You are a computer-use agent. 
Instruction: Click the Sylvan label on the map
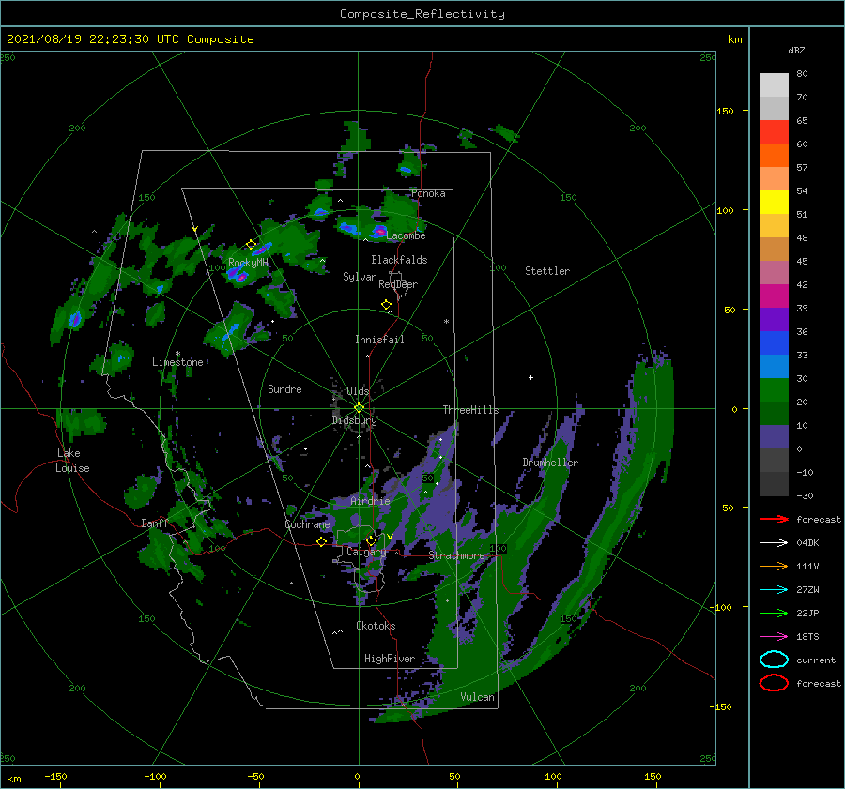(x=360, y=277)
